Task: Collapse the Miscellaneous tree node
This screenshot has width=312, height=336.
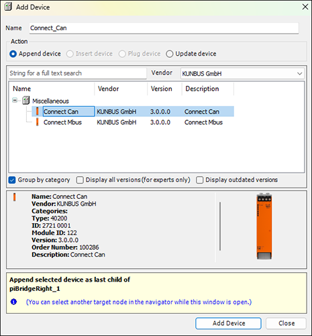Action: pyautogui.click(x=15, y=100)
